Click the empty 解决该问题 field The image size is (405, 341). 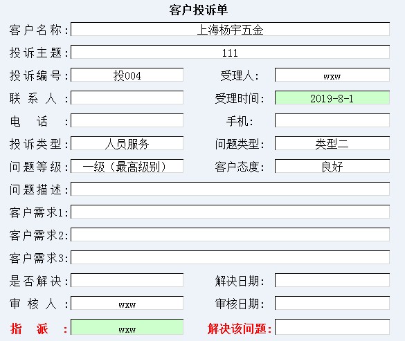coord(332,326)
